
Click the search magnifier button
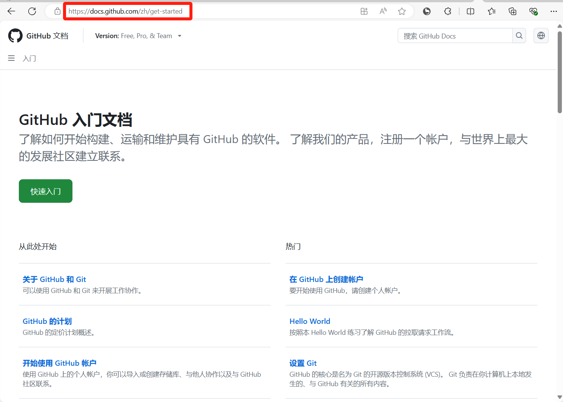[519, 36]
